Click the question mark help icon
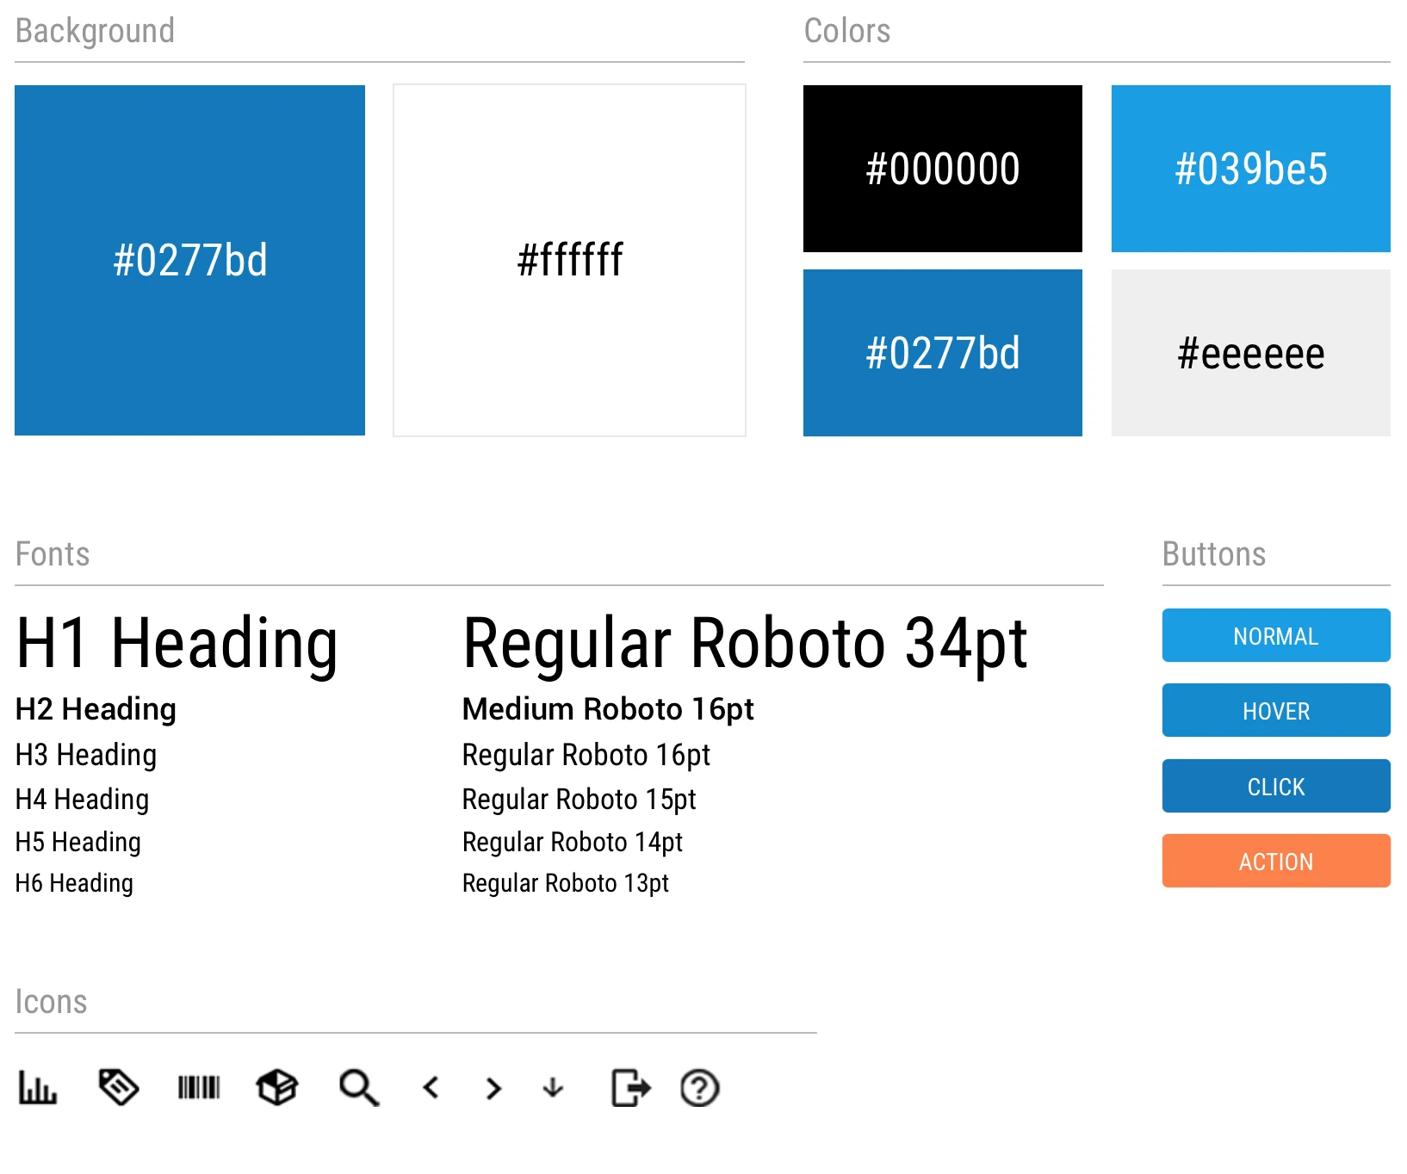 [699, 1088]
